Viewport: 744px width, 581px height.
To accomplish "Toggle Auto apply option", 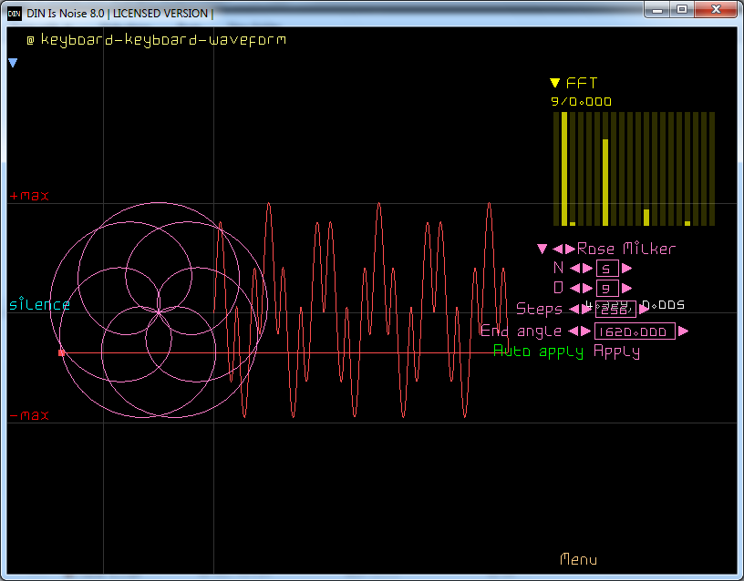I will click(538, 352).
